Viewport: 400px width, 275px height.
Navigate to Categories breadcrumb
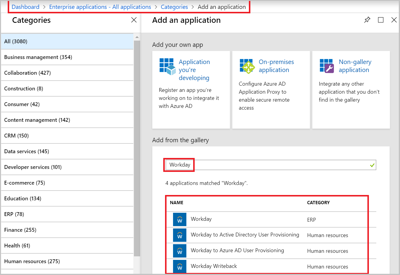[x=174, y=7]
